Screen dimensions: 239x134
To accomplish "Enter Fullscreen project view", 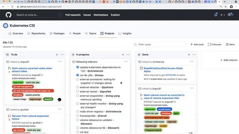I will 215,44.
